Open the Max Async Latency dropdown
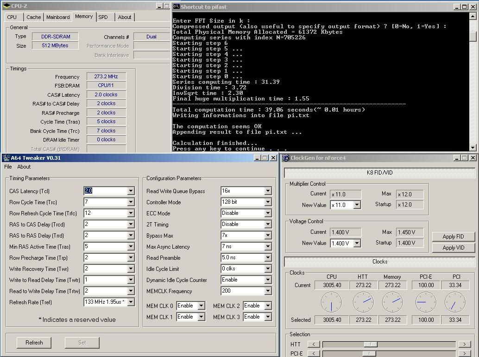The image size is (479, 357). [268, 246]
